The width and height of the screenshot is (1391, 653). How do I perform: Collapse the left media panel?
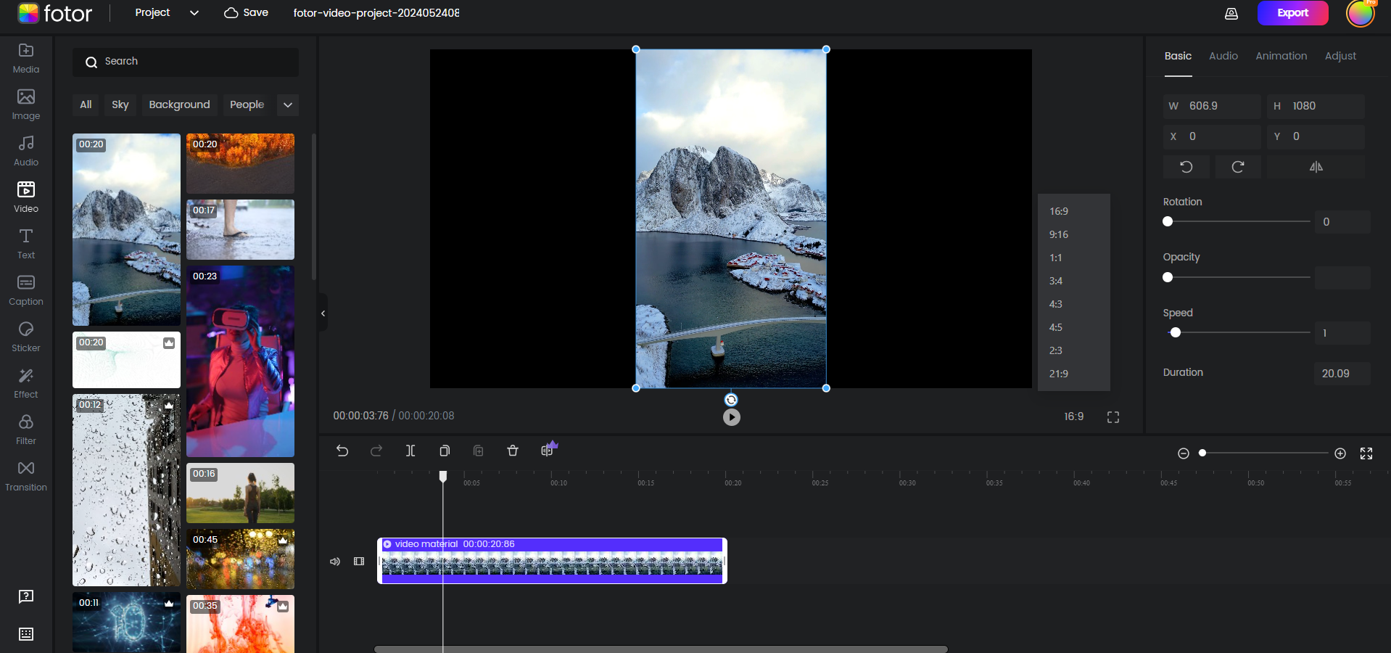[x=323, y=313]
